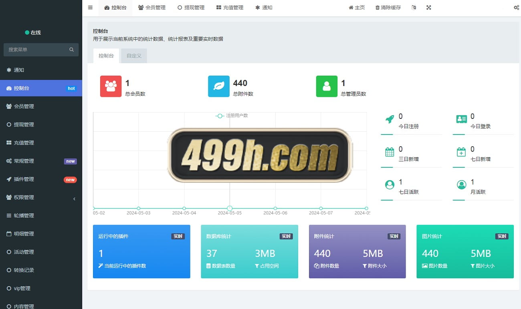
Task: Open 通知 in the sidebar
Action: [41, 70]
